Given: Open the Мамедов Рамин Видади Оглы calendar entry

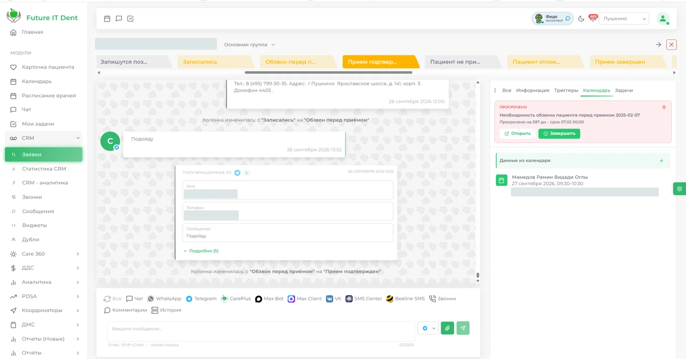Looking at the screenshot, I should 550,177.
